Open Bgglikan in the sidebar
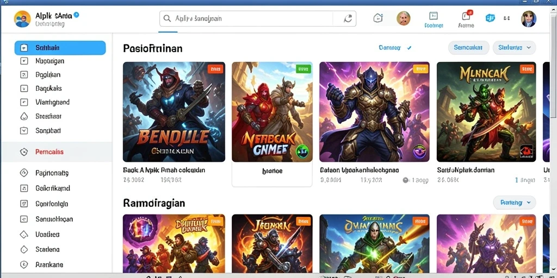This screenshot has width=557, height=278. 48,75
